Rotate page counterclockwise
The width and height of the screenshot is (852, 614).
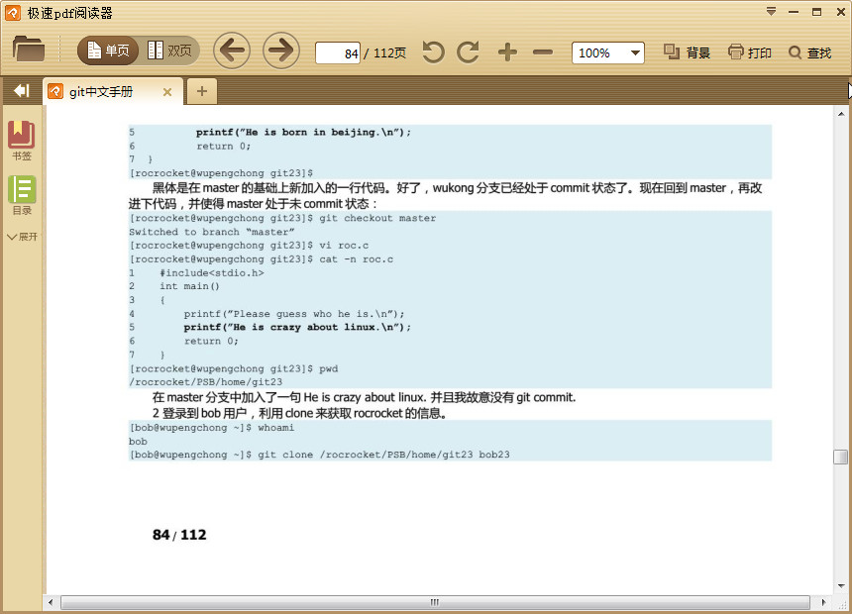coord(434,52)
